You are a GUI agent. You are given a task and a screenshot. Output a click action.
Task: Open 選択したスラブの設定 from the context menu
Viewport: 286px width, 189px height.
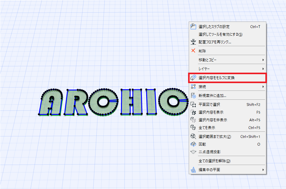227,27
